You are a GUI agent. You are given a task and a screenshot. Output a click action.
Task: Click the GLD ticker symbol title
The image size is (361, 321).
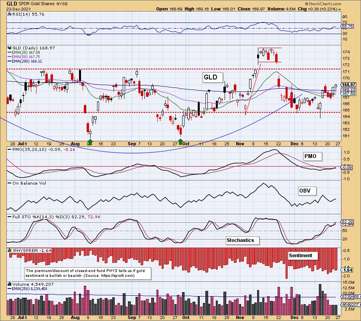[x=11, y=4]
